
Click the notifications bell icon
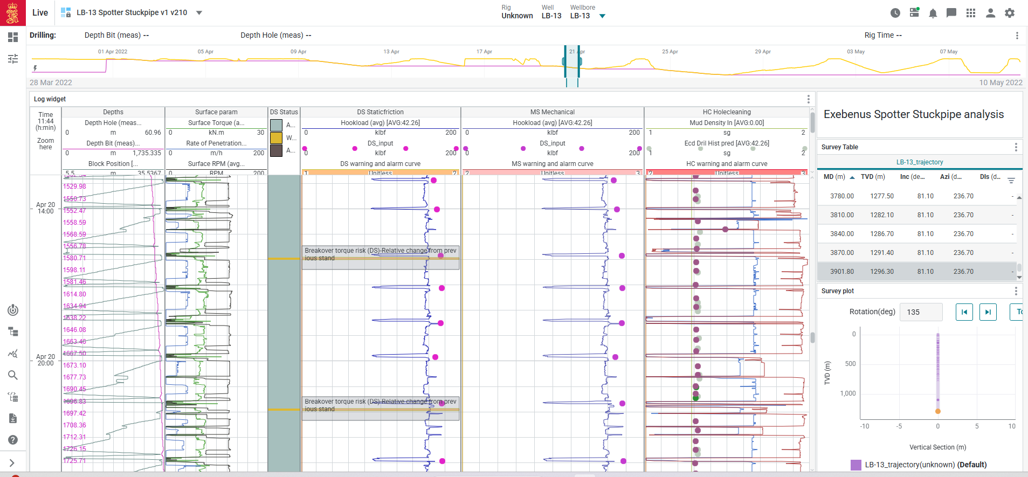[933, 13]
